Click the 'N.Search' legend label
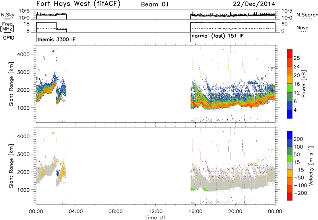The width and height of the screenshot is (318, 220). click(x=307, y=15)
